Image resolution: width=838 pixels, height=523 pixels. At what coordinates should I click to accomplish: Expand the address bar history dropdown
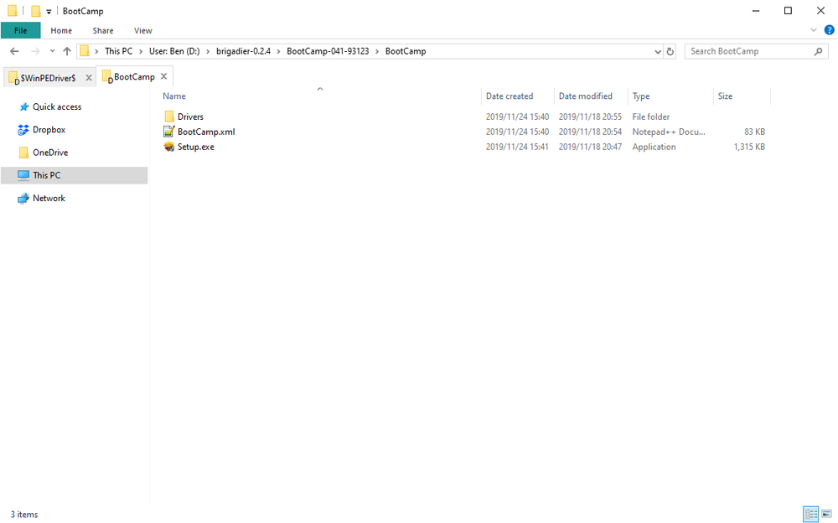pyautogui.click(x=657, y=52)
